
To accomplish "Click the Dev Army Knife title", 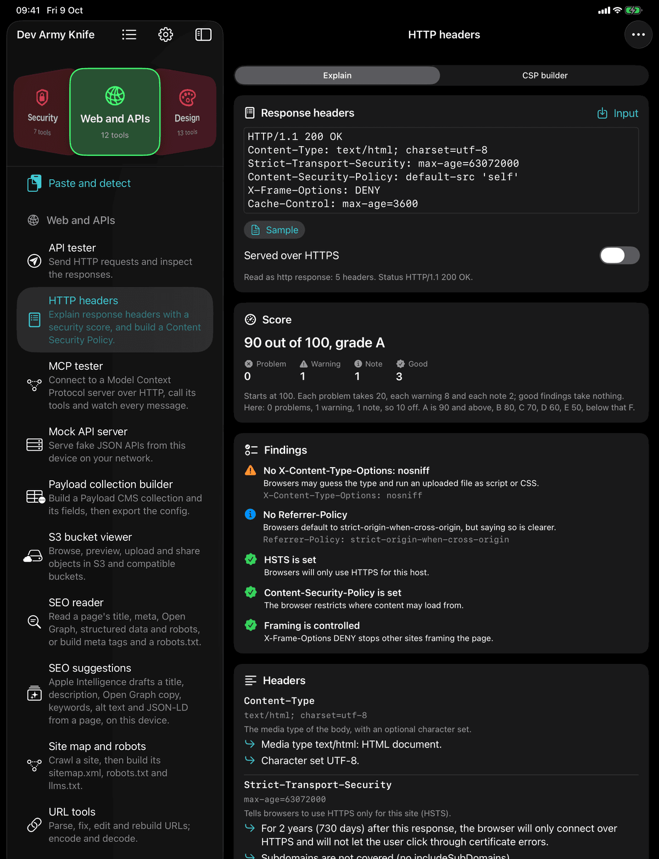I will click(x=55, y=35).
